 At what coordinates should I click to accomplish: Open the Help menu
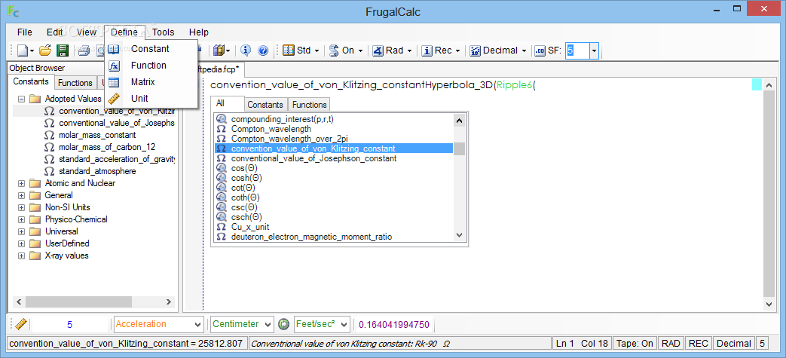(x=199, y=32)
